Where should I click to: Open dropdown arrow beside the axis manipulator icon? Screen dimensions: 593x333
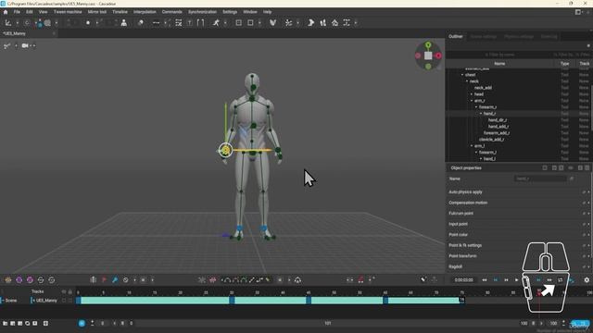[17, 23]
